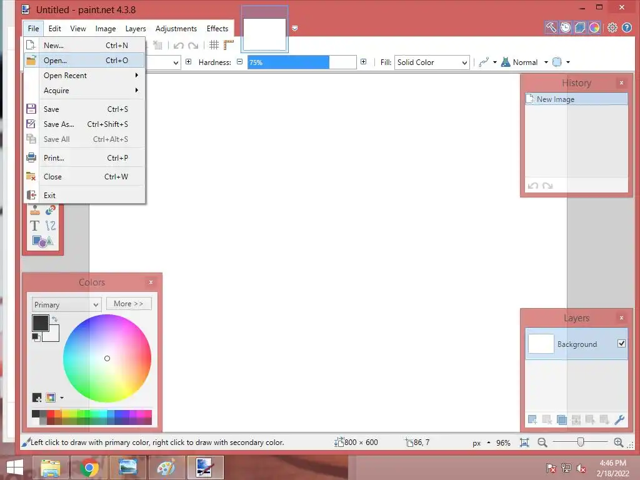Viewport: 640px width, 480px height.
Task: Click the toolbar Redo arrow
Action: (x=193, y=45)
